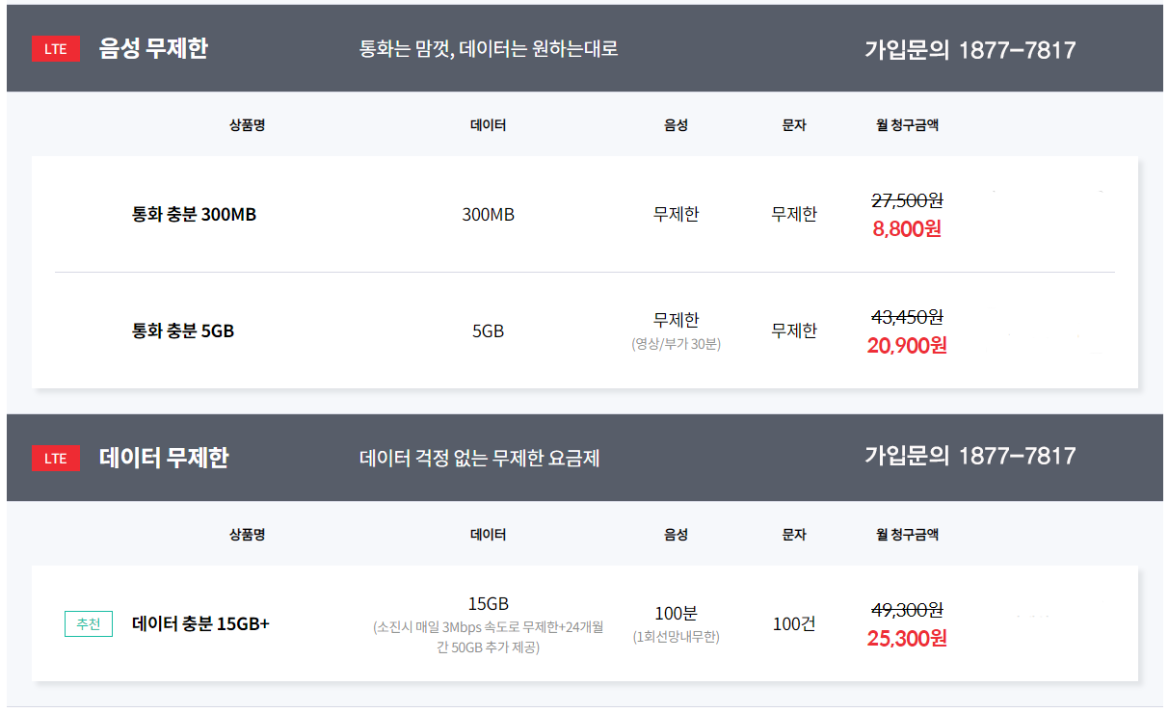Click the 월 청구금액 header in first table
Viewport: 1169px width, 713px height.
coord(907,125)
